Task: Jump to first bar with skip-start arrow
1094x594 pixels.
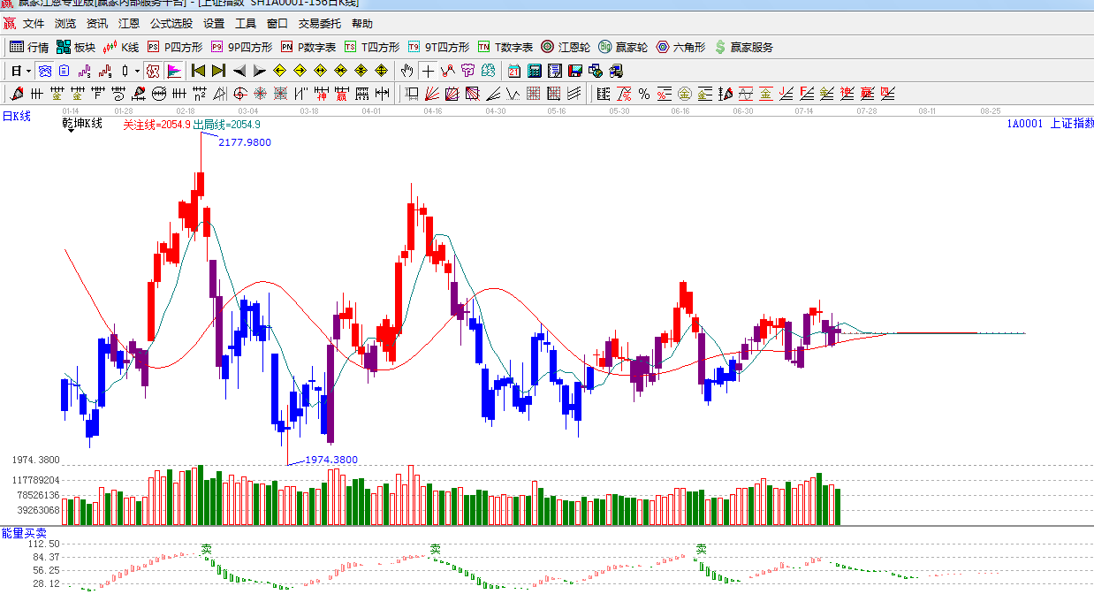Action: tap(198, 71)
